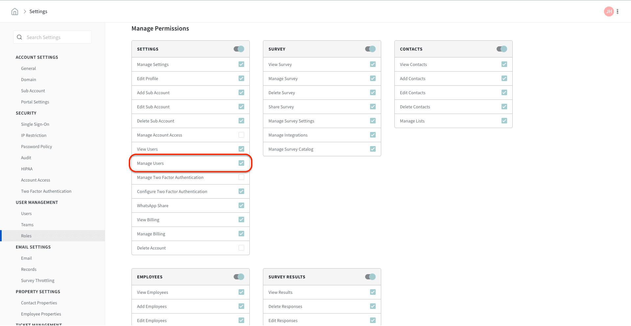Enable the Manage Account Access checkbox
The image size is (631, 326).
(x=242, y=135)
